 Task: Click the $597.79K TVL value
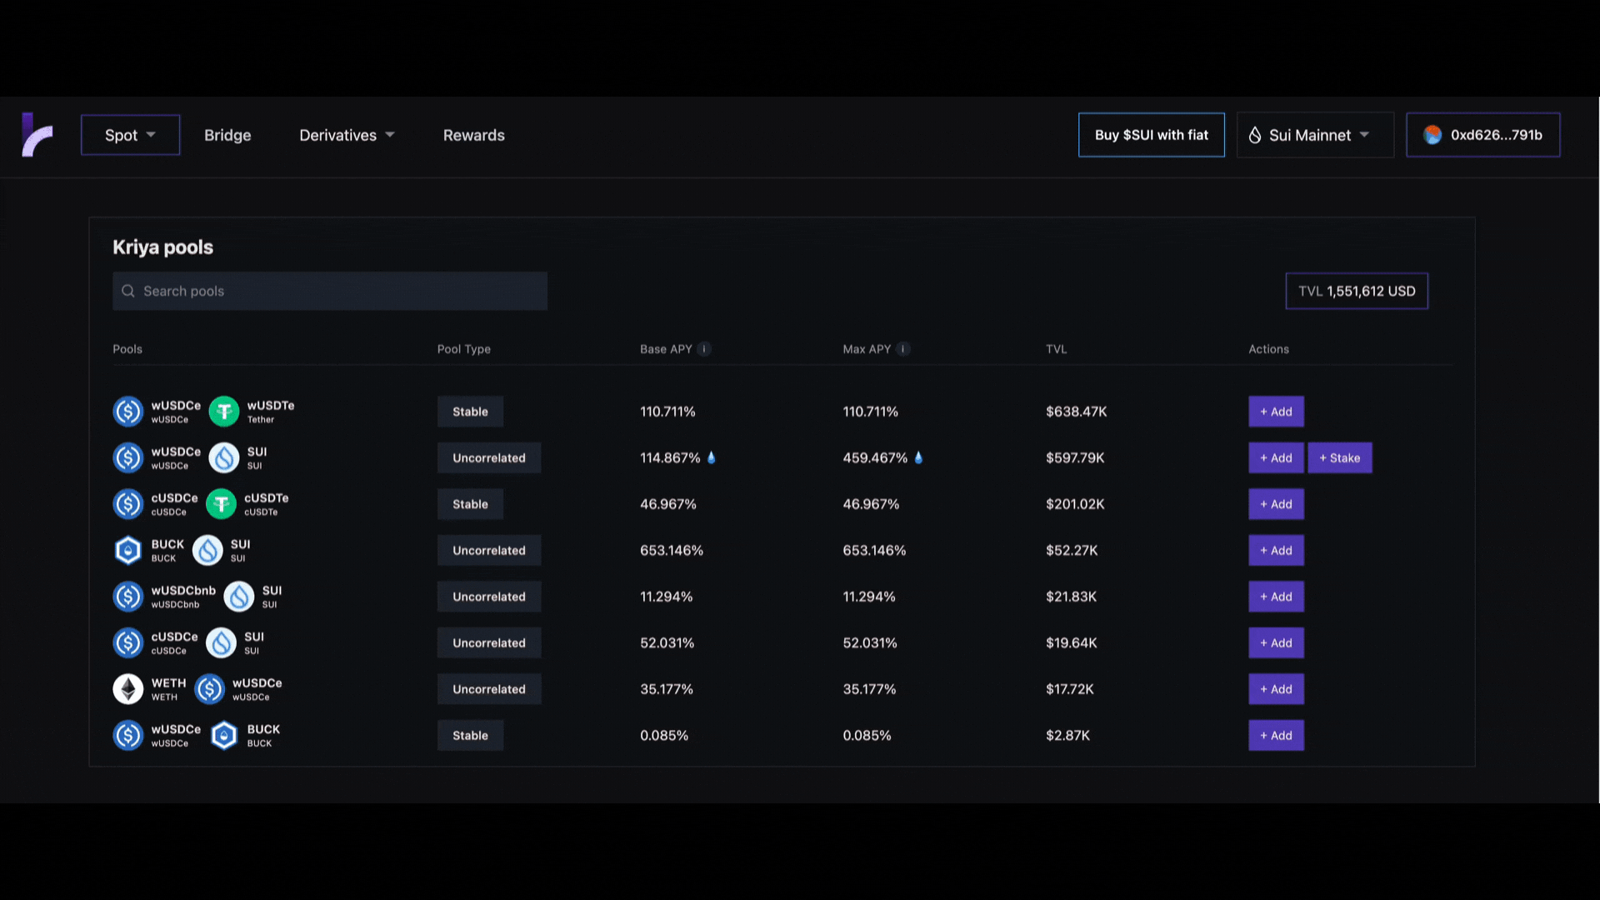coord(1075,457)
